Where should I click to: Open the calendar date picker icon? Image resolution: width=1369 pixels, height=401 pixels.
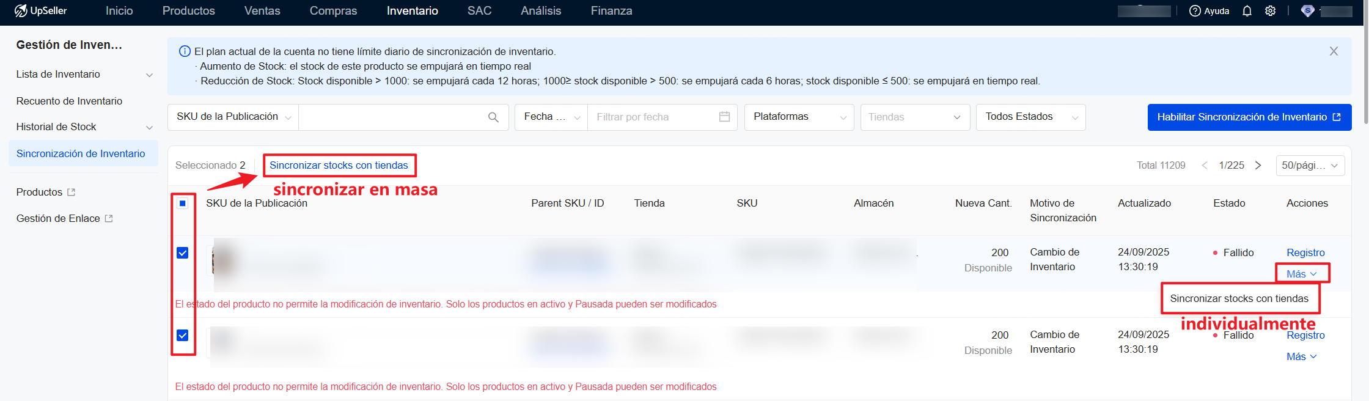724,117
